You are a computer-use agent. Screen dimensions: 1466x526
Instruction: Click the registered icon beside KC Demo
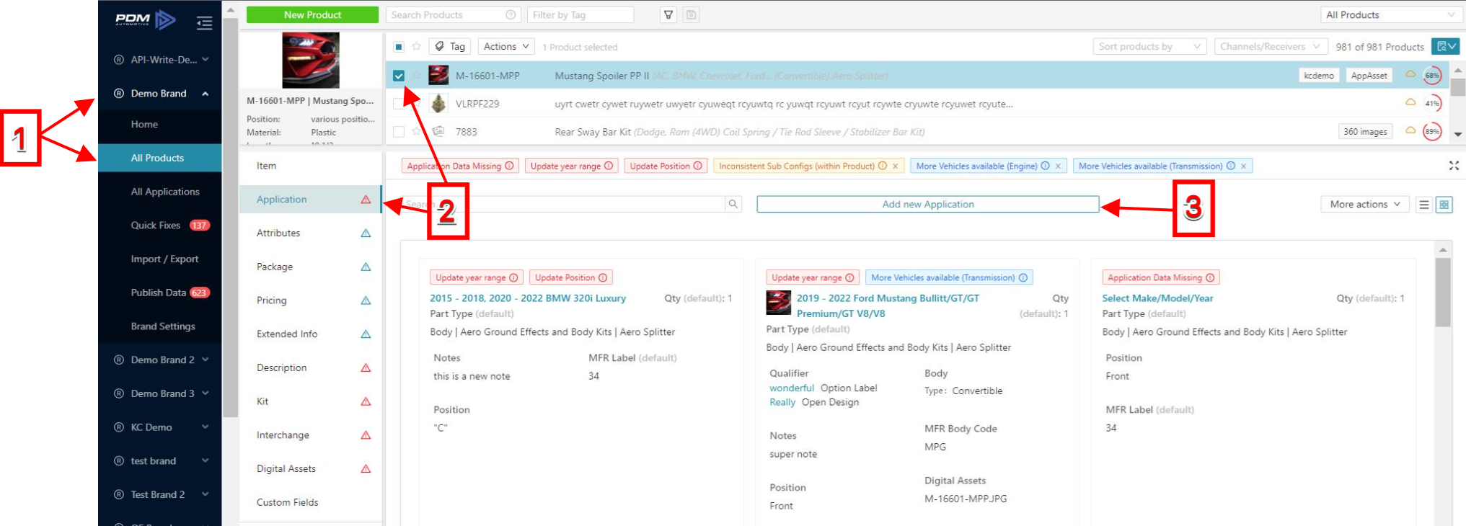tap(119, 427)
